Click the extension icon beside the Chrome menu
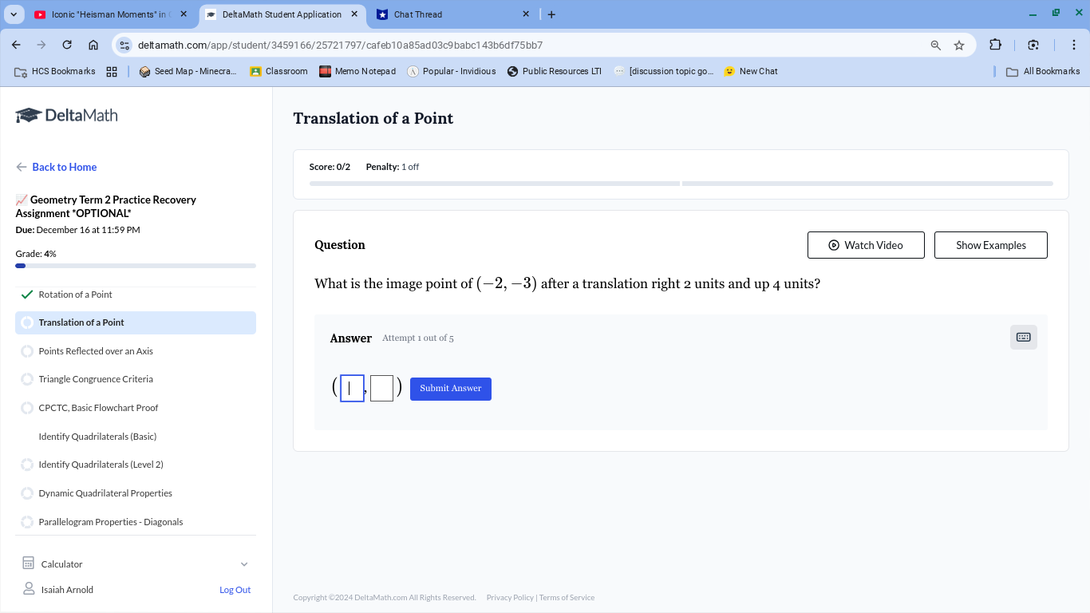The height and width of the screenshot is (613, 1090). (1033, 45)
